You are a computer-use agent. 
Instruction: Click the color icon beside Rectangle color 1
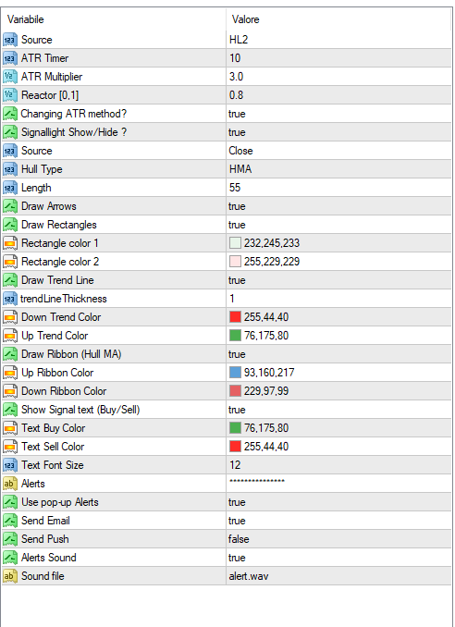[x=9, y=243]
